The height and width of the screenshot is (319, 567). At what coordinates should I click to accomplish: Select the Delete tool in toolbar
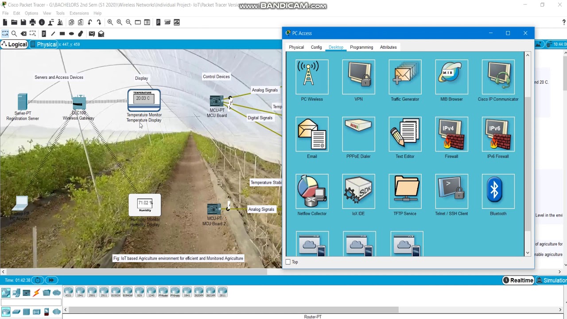tap(23, 34)
